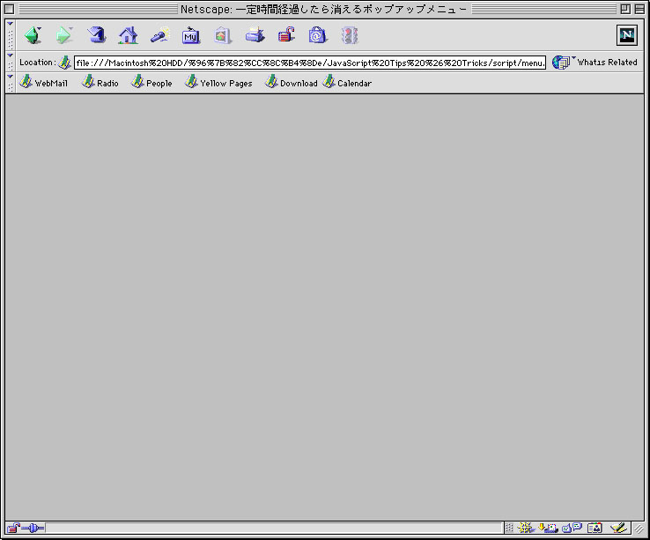The height and width of the screenshot is (540, 650).
Task: Open the People bookmark
Action: point(151,82)
